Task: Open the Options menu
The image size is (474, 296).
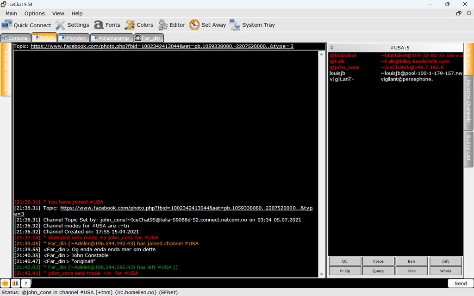Action: [34, 13]
